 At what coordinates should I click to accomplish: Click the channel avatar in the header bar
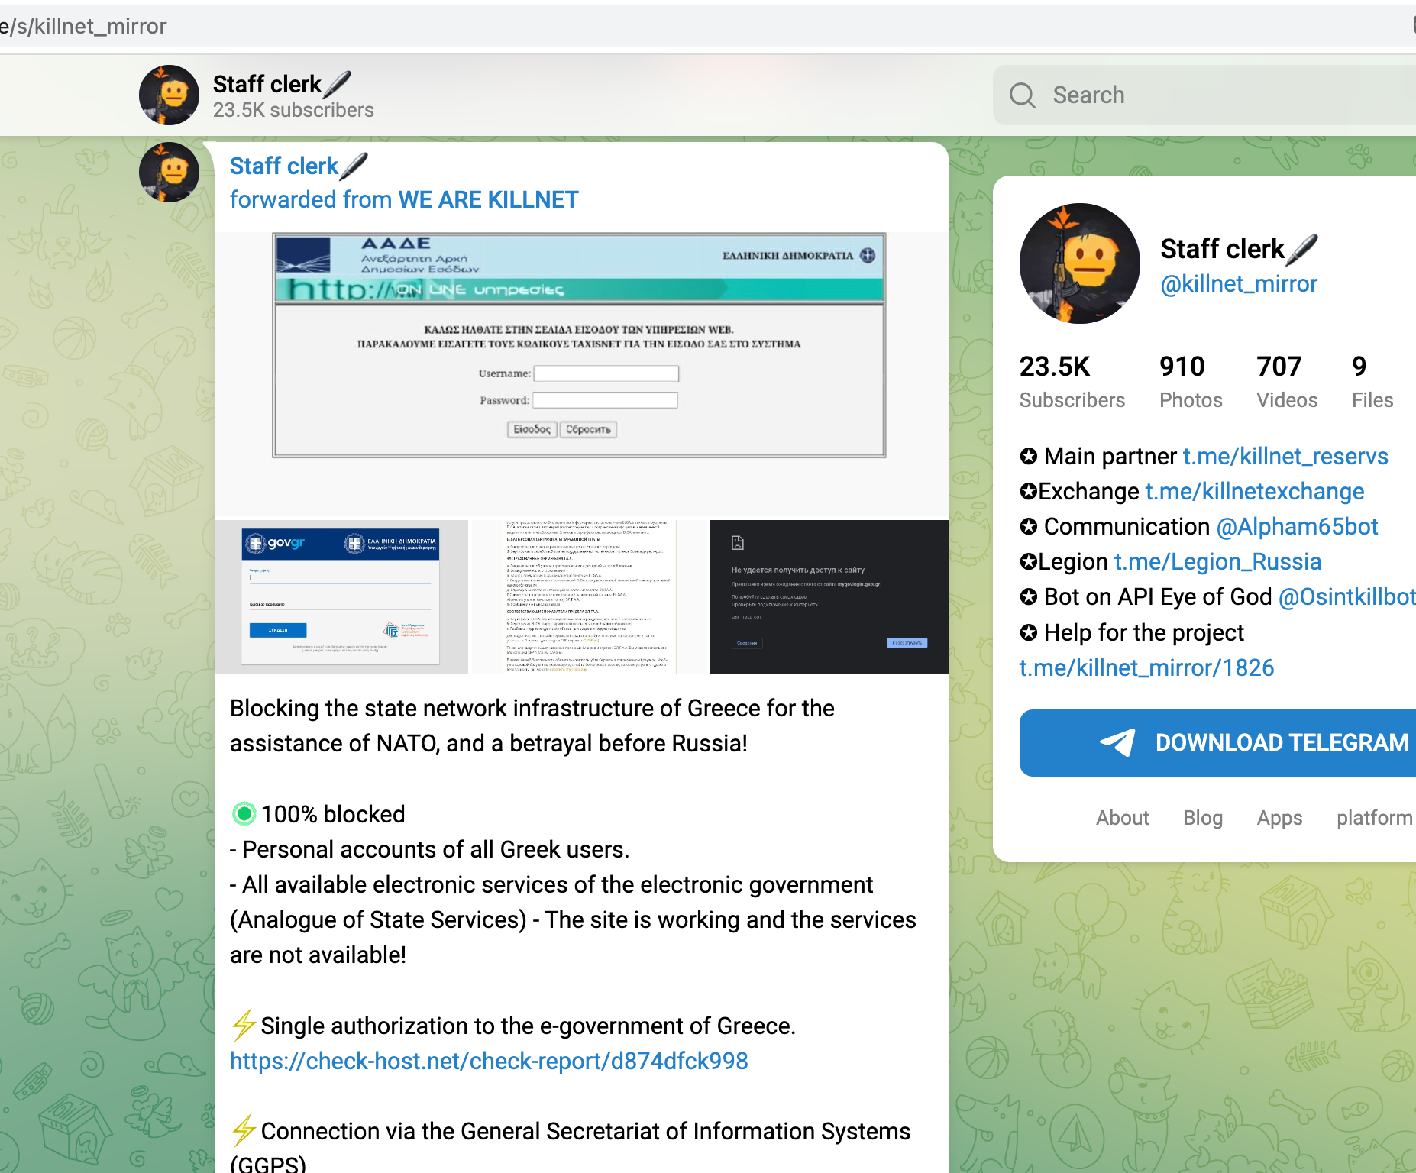click(169, 95)
